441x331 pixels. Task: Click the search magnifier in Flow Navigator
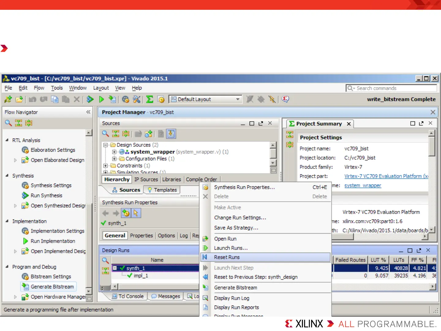coord(9,123)
